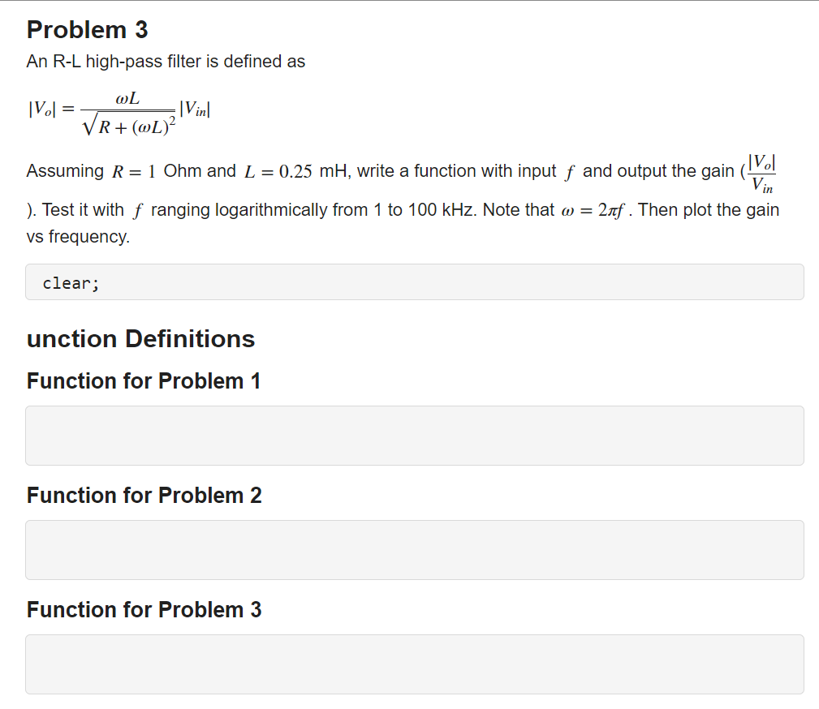Click the text 'vs frequency.'
Viewport: 819px width, 709px height.
tap(79, 237)
